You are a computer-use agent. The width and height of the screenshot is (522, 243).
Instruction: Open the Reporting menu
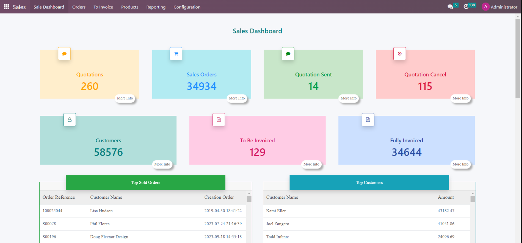(x=156, y=7)
